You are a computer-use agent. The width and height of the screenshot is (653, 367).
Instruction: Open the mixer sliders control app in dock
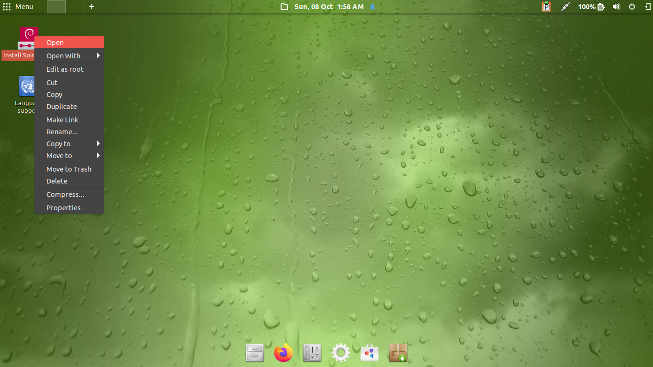[312, 353]
